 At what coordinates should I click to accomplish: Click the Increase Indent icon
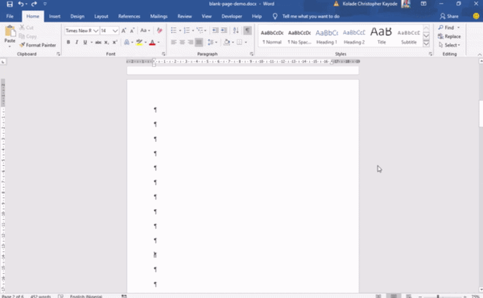224,31
